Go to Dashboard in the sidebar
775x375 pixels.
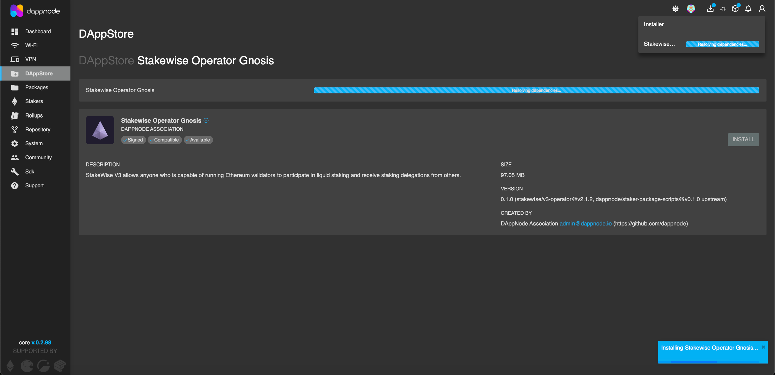coord(38,31)
